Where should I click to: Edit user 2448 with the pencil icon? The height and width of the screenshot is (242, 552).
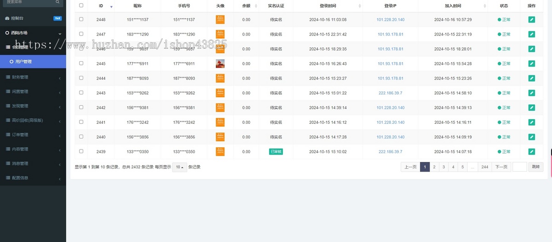[x=532, y=19]
